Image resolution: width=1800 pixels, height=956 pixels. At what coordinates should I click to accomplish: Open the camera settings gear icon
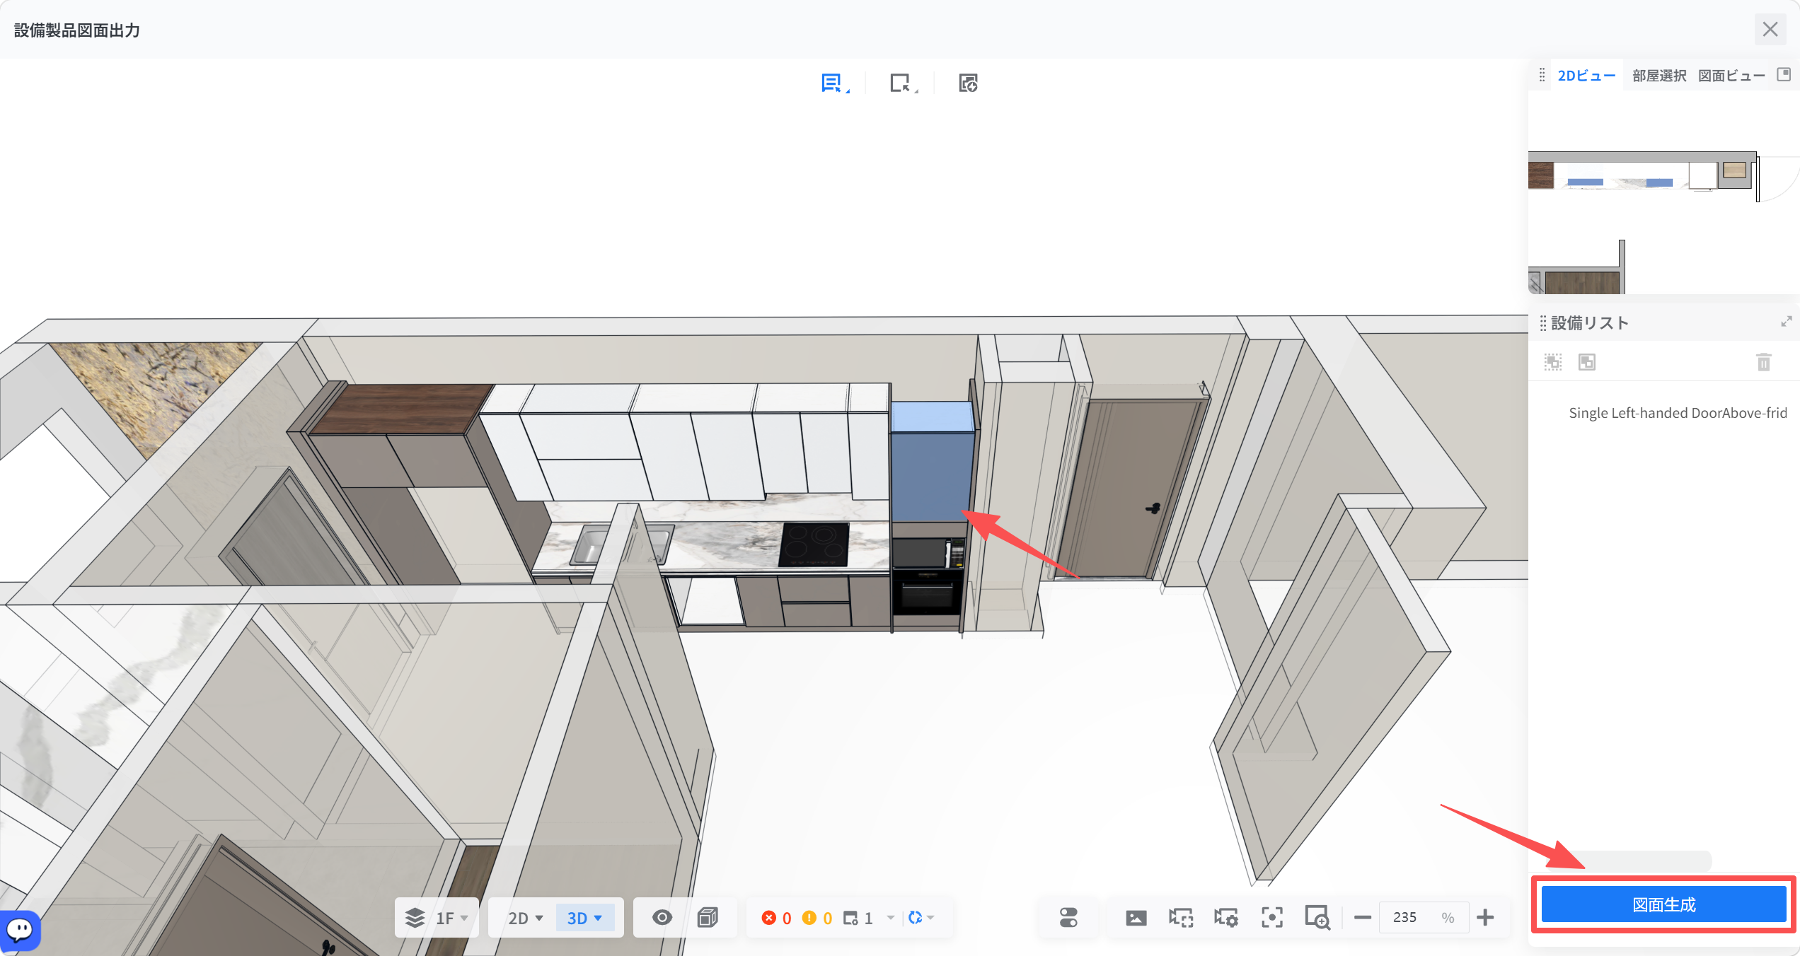tap(1226, 918)
